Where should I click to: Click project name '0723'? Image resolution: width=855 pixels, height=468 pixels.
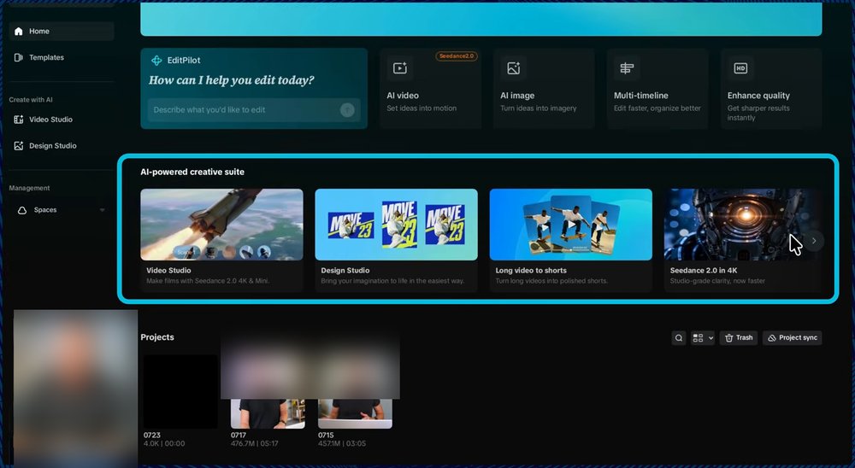pos(152,435)
